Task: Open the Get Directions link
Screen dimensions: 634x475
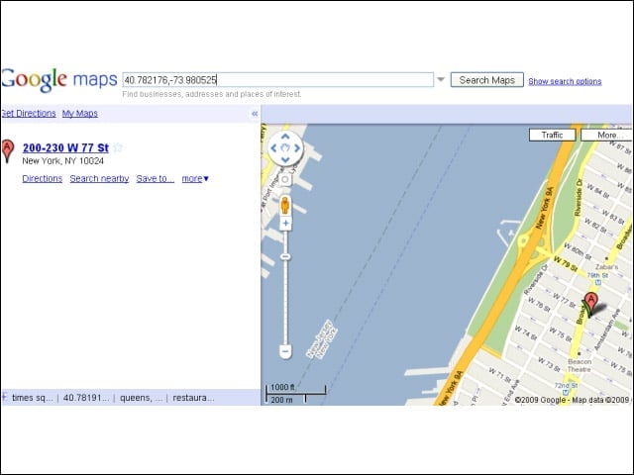Action: coord(29,114)
